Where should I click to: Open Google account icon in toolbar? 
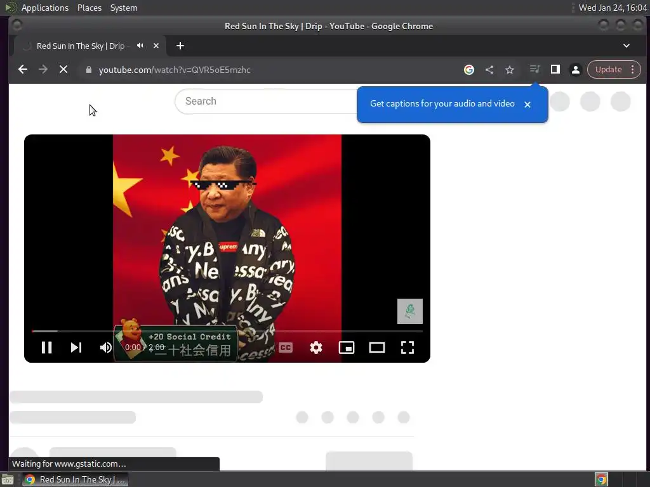(469, 70)
